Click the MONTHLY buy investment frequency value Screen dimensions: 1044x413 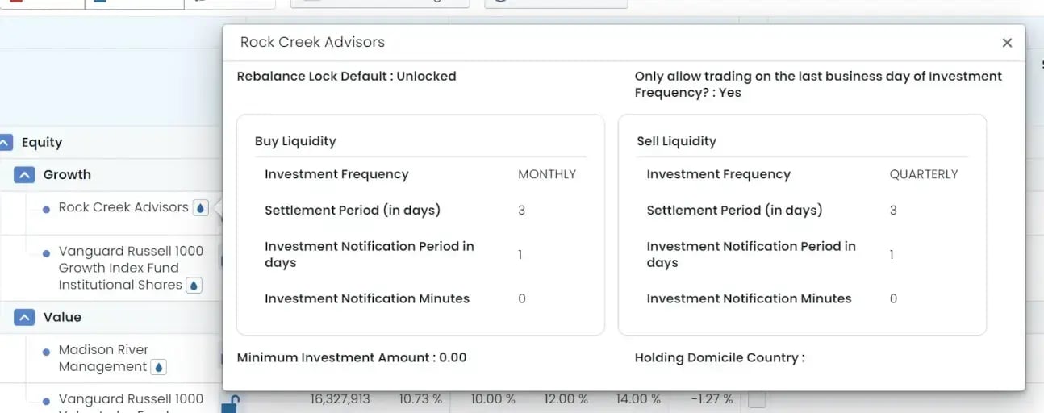coord(547,174)
